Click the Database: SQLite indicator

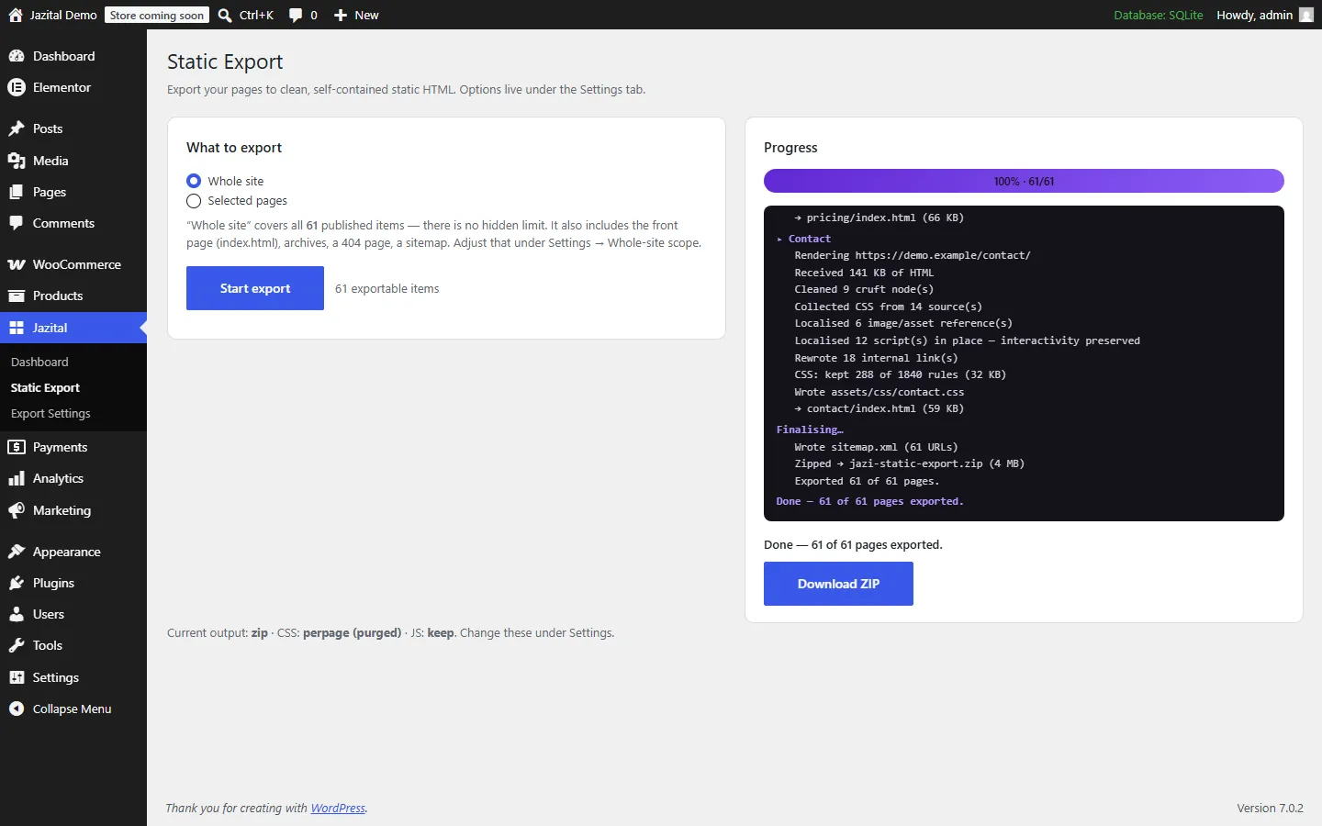coord(1159,15)
